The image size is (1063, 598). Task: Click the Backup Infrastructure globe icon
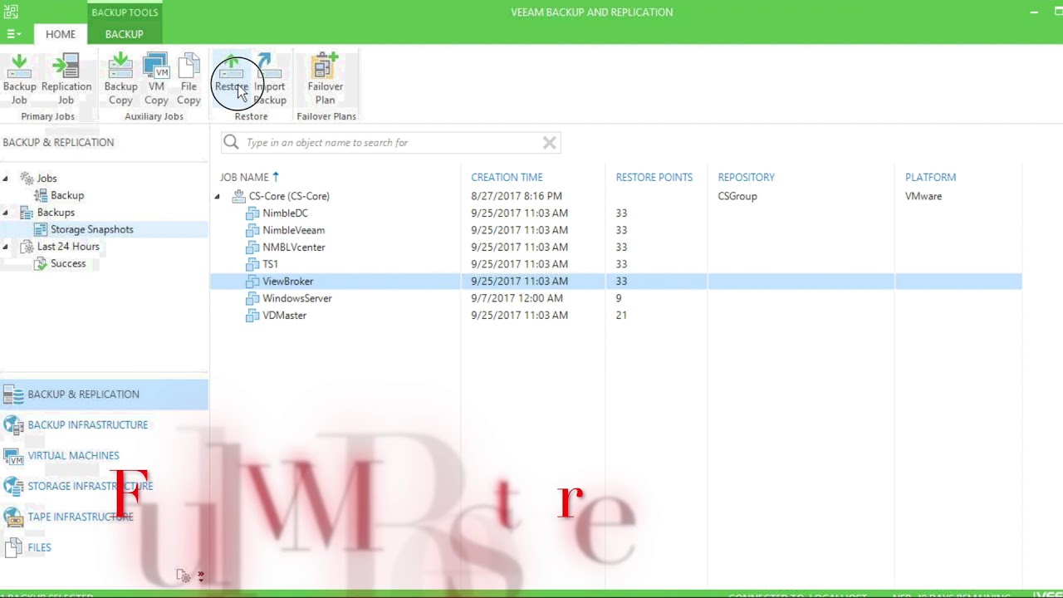pos(13,425)
